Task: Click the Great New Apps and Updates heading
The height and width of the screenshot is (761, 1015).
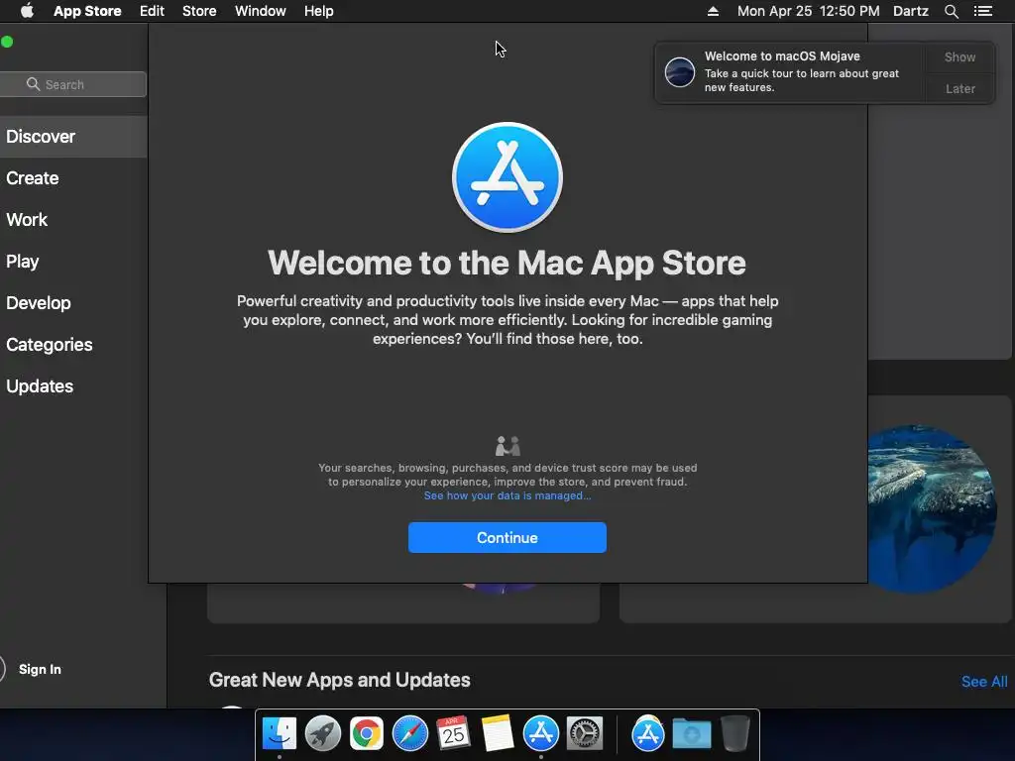Action: 339,680
